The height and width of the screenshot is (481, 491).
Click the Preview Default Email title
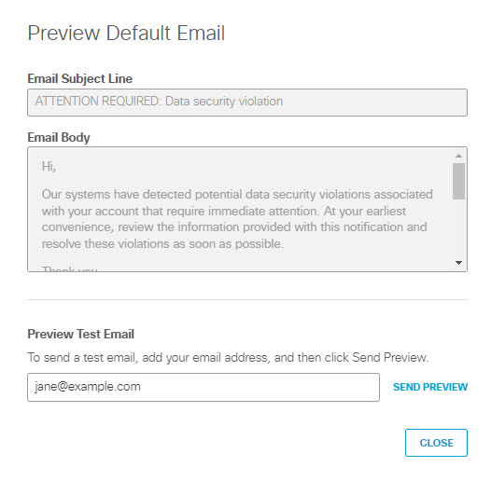(126, 34)
